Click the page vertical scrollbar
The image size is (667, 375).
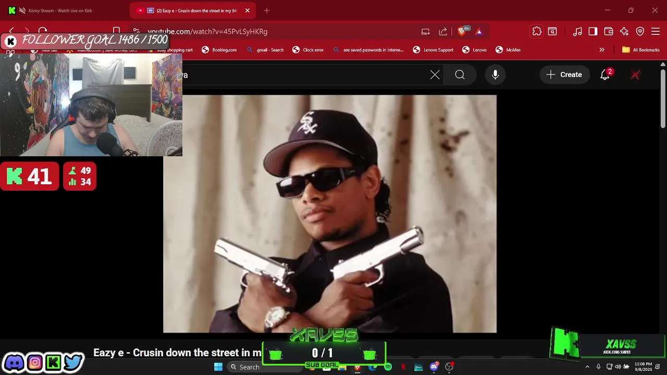coord(663,99)
